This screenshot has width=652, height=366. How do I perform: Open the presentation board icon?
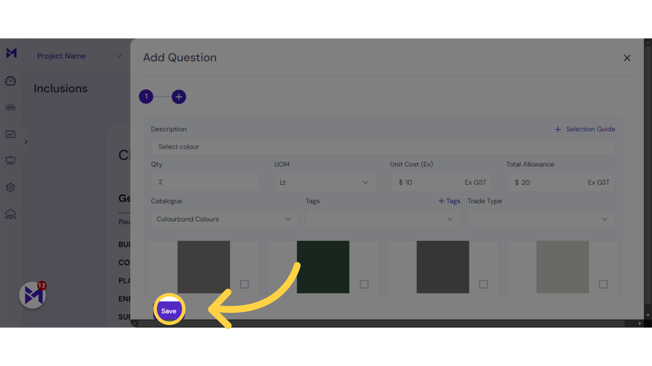click(x=11, y=161)
